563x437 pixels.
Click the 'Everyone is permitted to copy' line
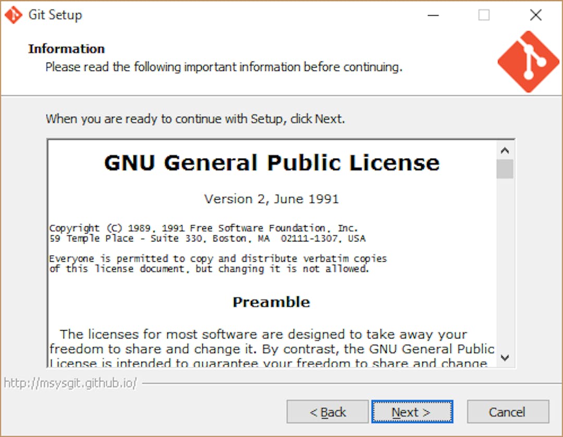tap(218, 259)
